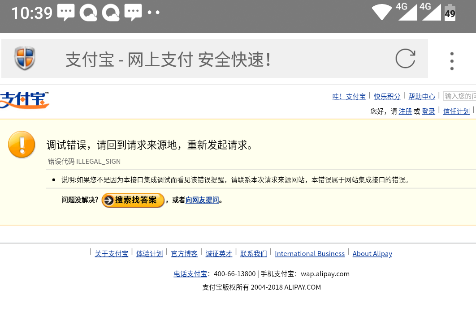Open International Business footer link
Image resolution: width=476 pixels, height=333 pixels.
pyautogui.click(x=310, y=254)
